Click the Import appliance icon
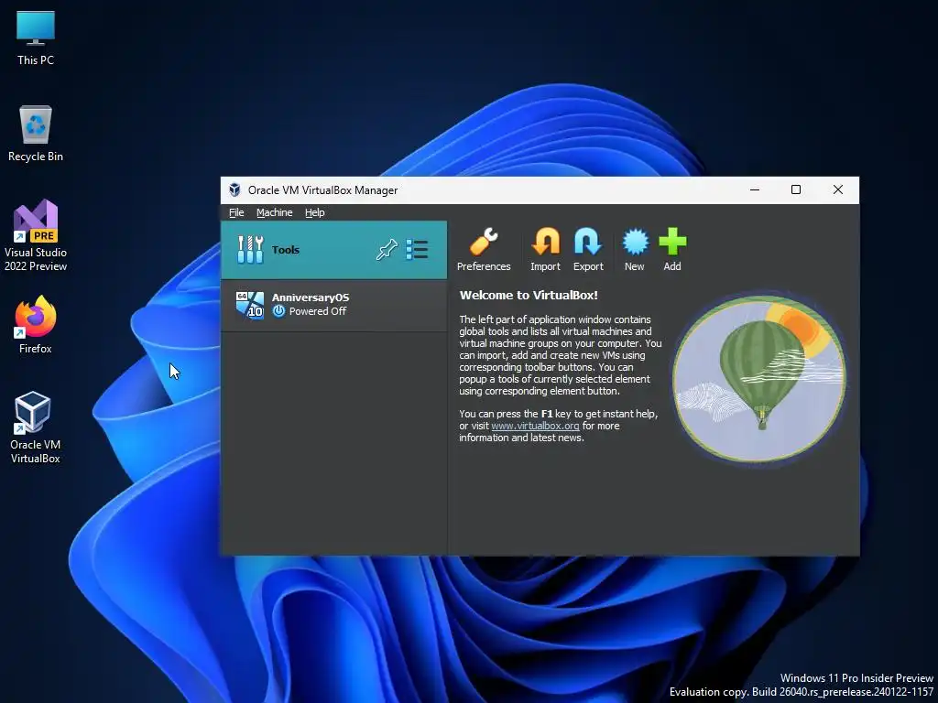 pyautogui.click(x=545, y=249)
